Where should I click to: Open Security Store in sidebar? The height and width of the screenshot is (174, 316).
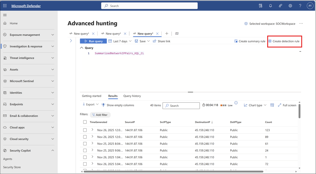[x=12, y=167]
